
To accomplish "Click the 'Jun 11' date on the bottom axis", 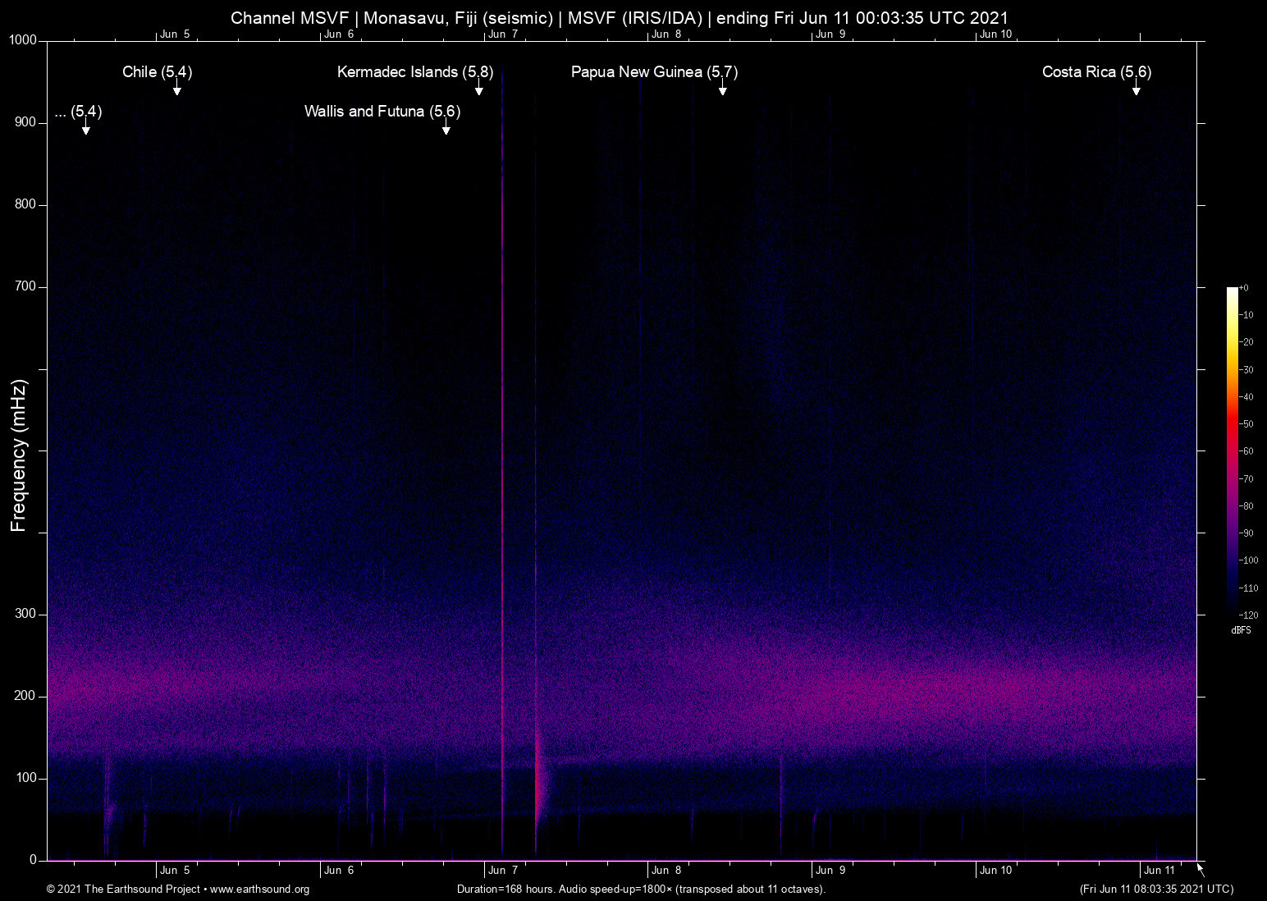I will [x=1160, y=871].
